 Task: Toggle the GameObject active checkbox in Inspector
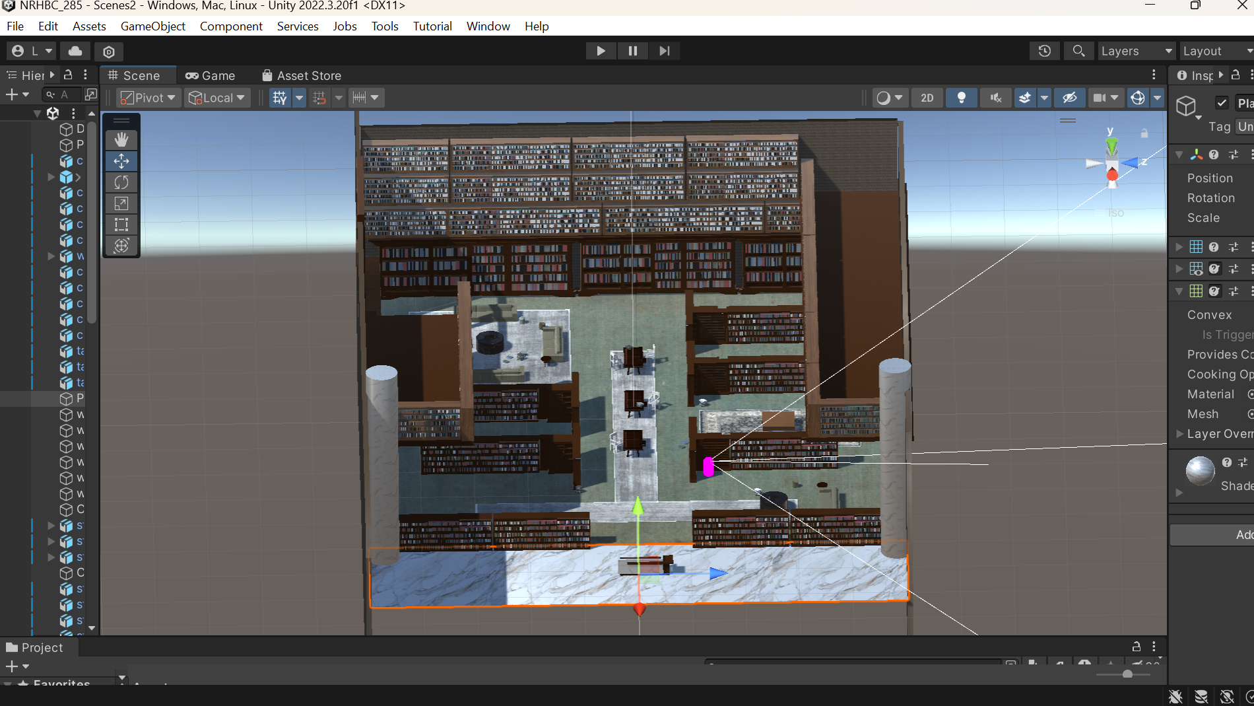pyautogui.click(x=1222, y=102)
